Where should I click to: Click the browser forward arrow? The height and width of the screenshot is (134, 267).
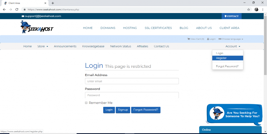coord(10,10)
